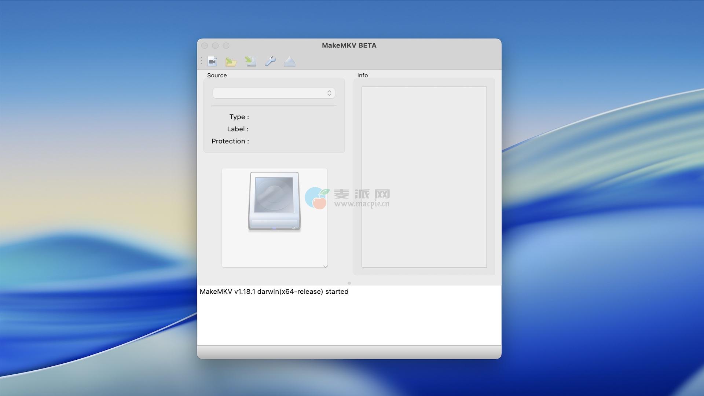Click the Eject disc icon
The height and width of the screenshot is (396, 704).
click(x=289, y=61)
